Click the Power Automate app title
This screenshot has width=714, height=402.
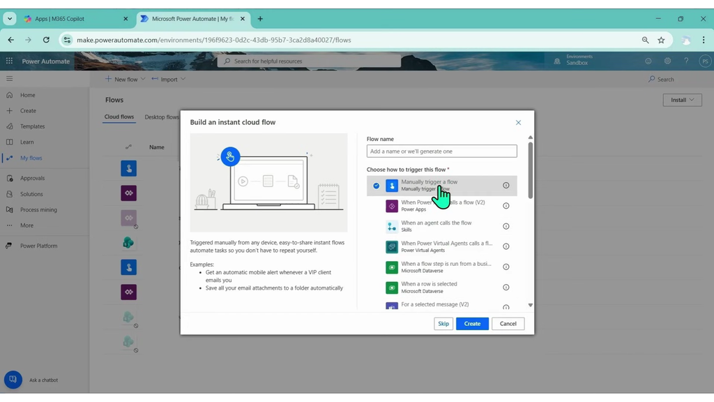point(46,61)
